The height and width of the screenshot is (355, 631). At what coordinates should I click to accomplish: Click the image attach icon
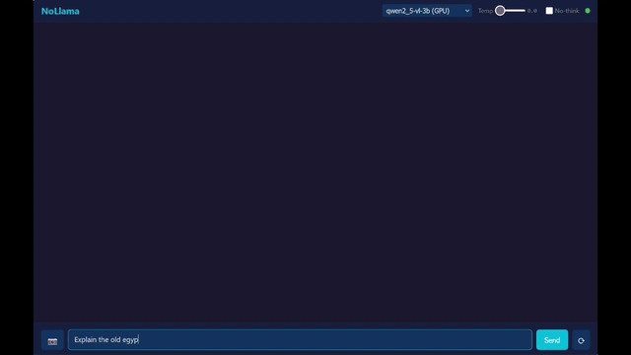pyautogui.click(x=52, y=340)
